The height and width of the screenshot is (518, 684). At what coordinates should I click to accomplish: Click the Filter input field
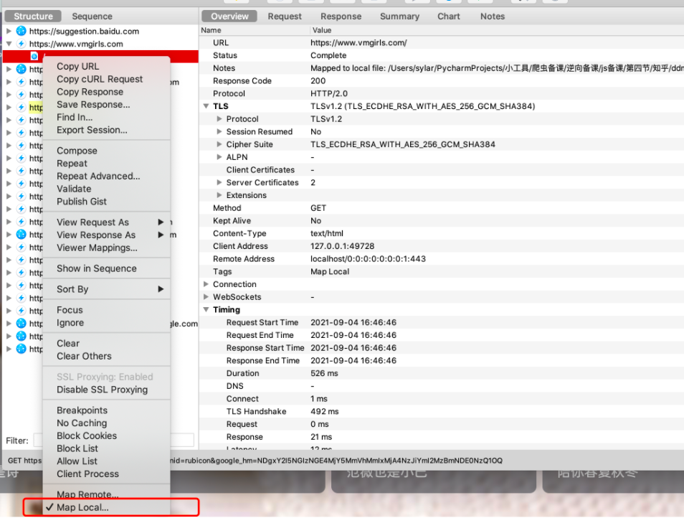113,441
